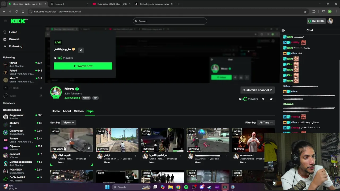Click the share channel icon
The image size is (340, 191).
[263, 99]
